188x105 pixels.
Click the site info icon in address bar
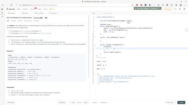[x=16, y=5]
